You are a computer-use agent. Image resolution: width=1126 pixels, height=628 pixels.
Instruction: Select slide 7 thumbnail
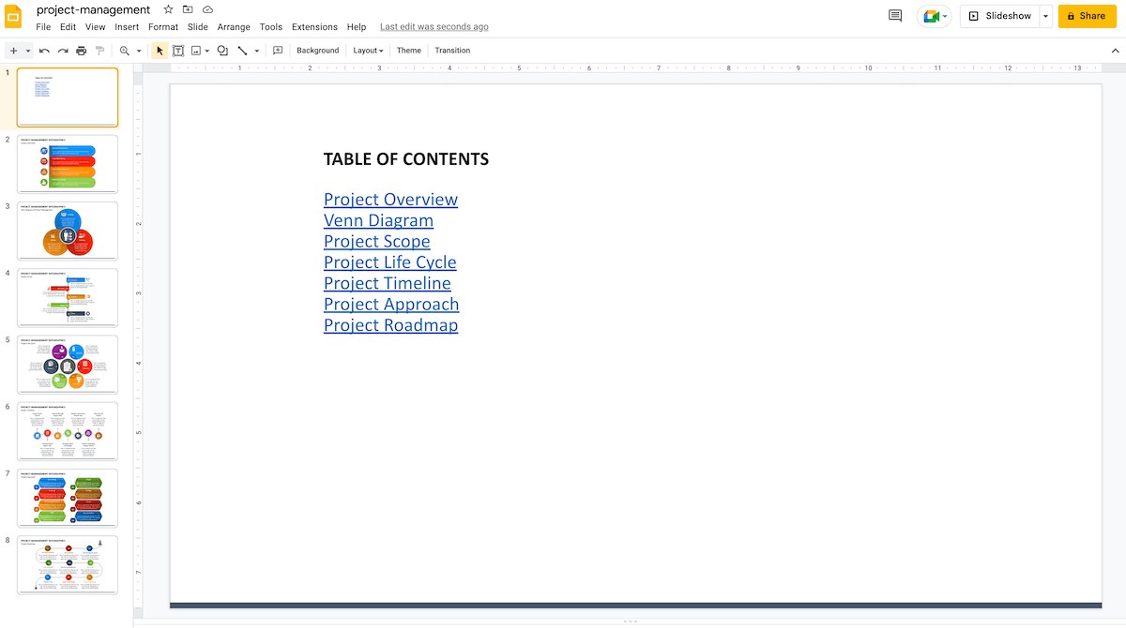coord(68,498)
